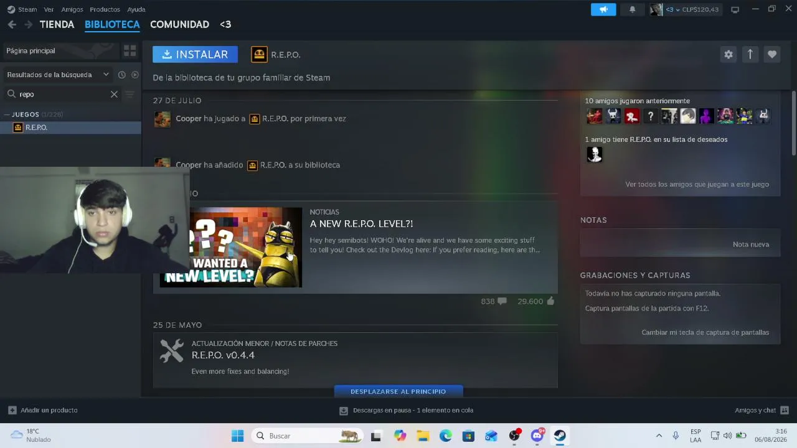Click the up arrow game info icon
797x448 pixels.
coord(750,55)
